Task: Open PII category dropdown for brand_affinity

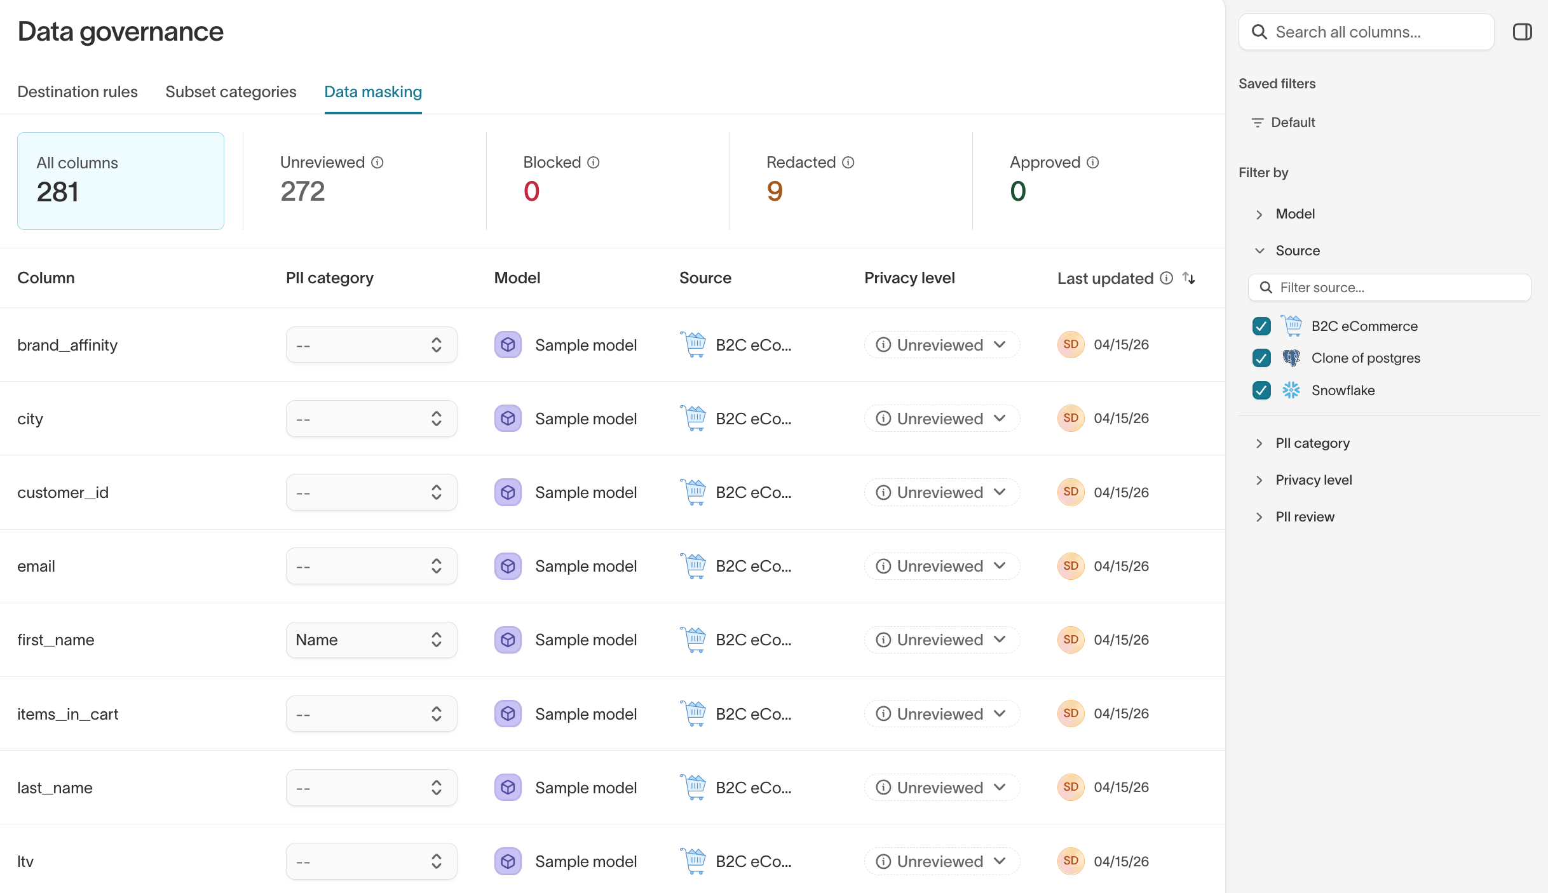Action: point(371,345)
